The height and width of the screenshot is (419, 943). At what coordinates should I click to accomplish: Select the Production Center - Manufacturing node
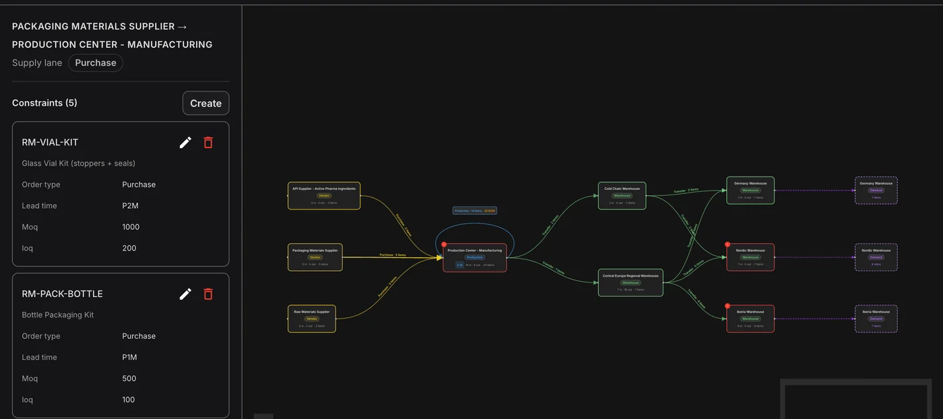tap(475, 257)
